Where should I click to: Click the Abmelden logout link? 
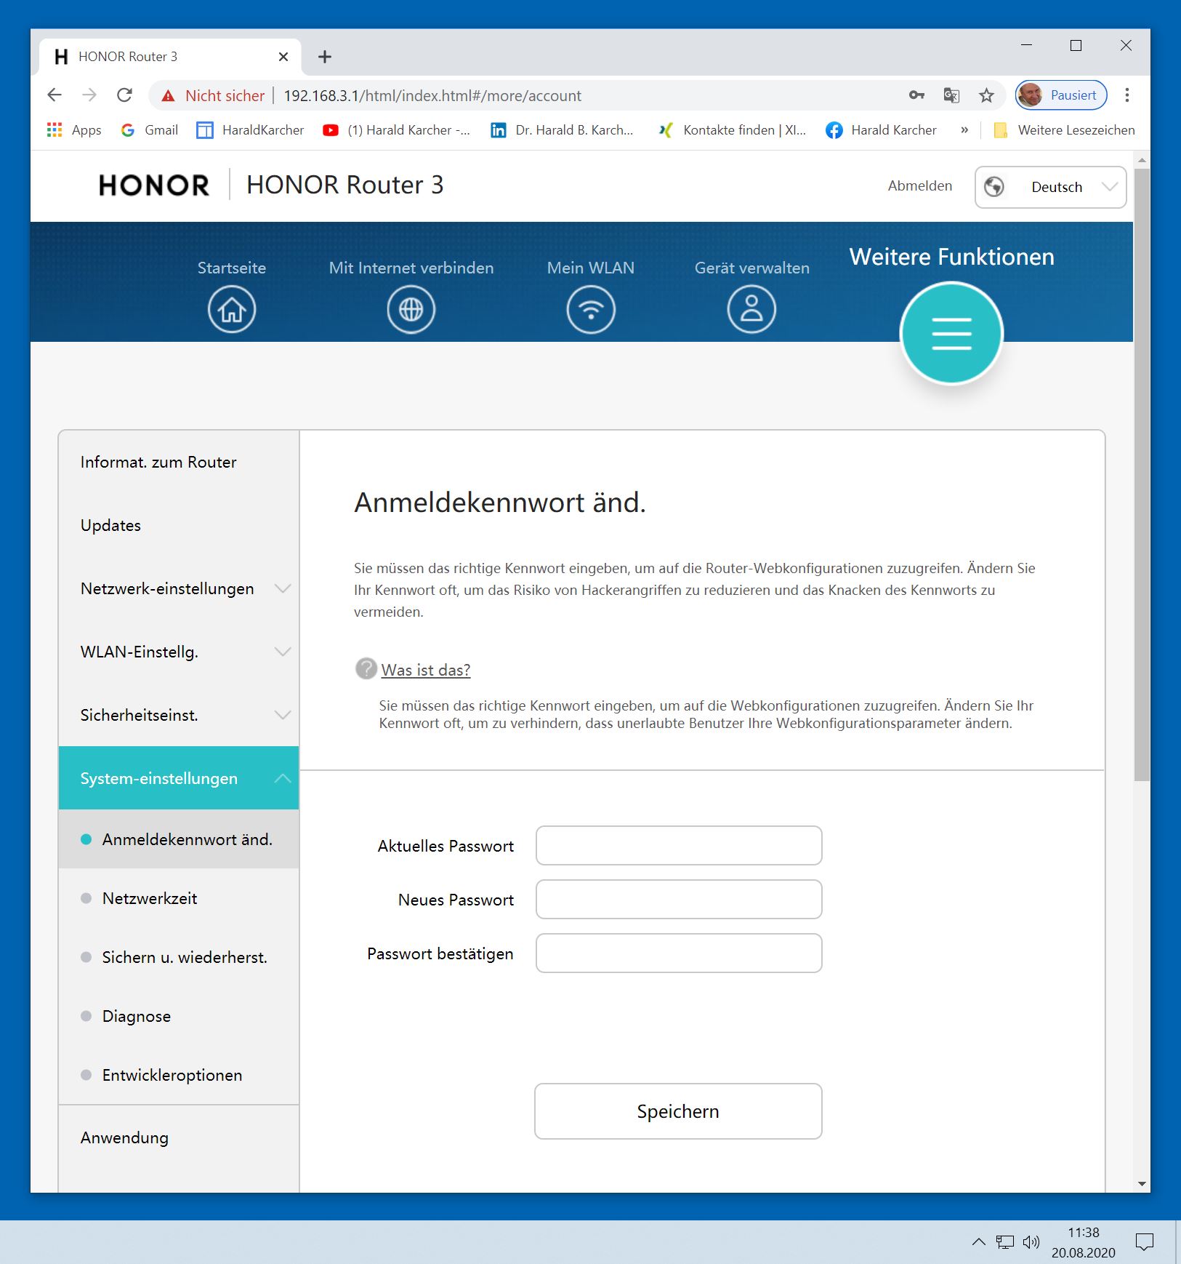pyautogui.click(x=920, y=186)
